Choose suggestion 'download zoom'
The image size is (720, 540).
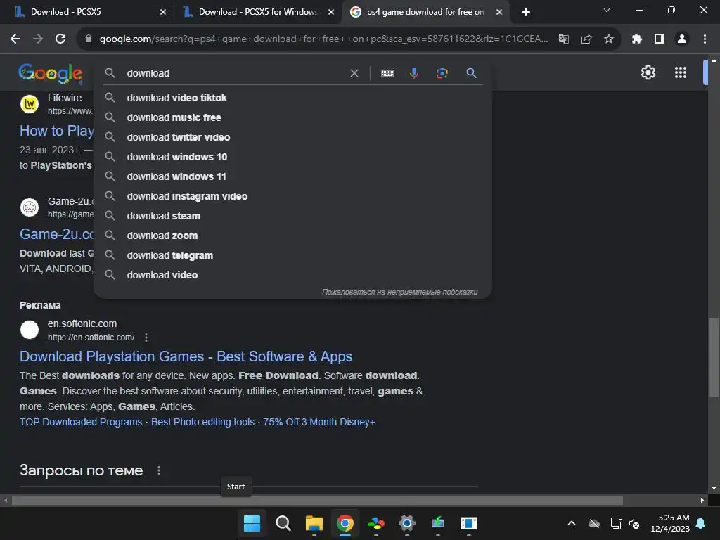tap(292, 236)
